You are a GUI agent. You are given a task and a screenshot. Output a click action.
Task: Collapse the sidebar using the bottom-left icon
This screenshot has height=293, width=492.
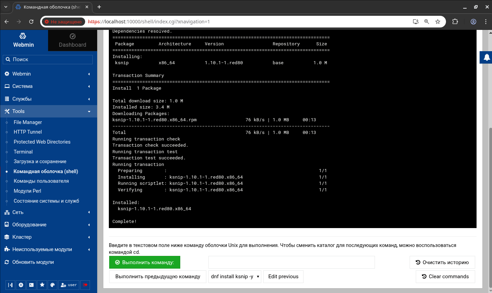click(10, 285)
